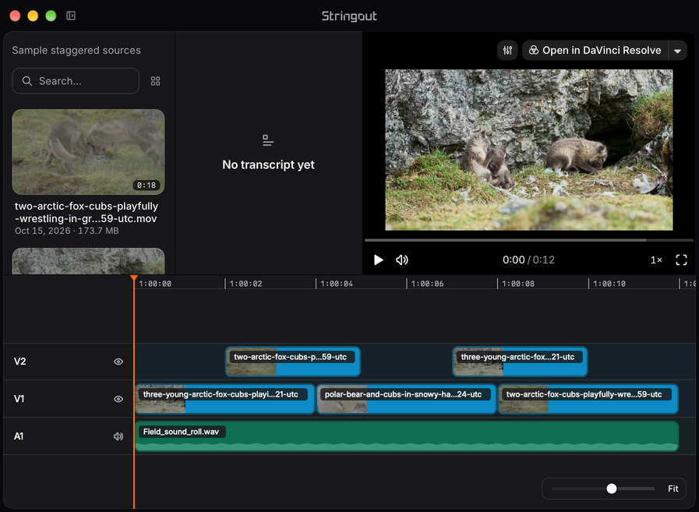This screenshot has height=512, width=699.
Task: Toggle V2 track visibility eye
Action: [x=118, y=362]
